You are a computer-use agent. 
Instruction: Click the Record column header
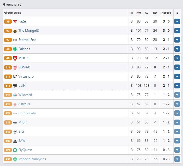[x=166, y=13]
